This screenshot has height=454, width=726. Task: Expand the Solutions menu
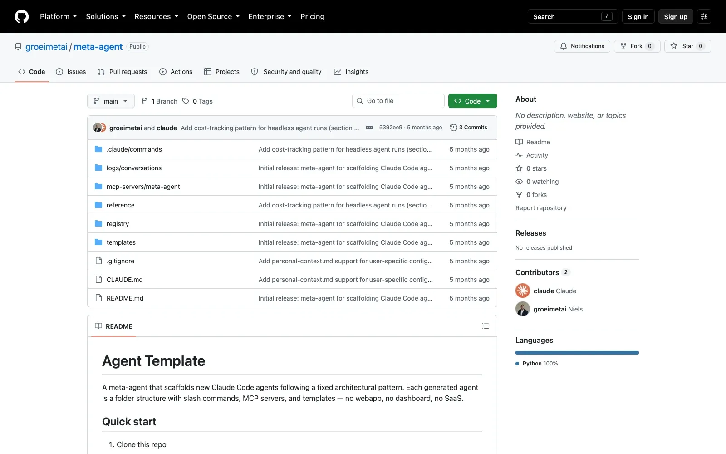pos(106,16)
